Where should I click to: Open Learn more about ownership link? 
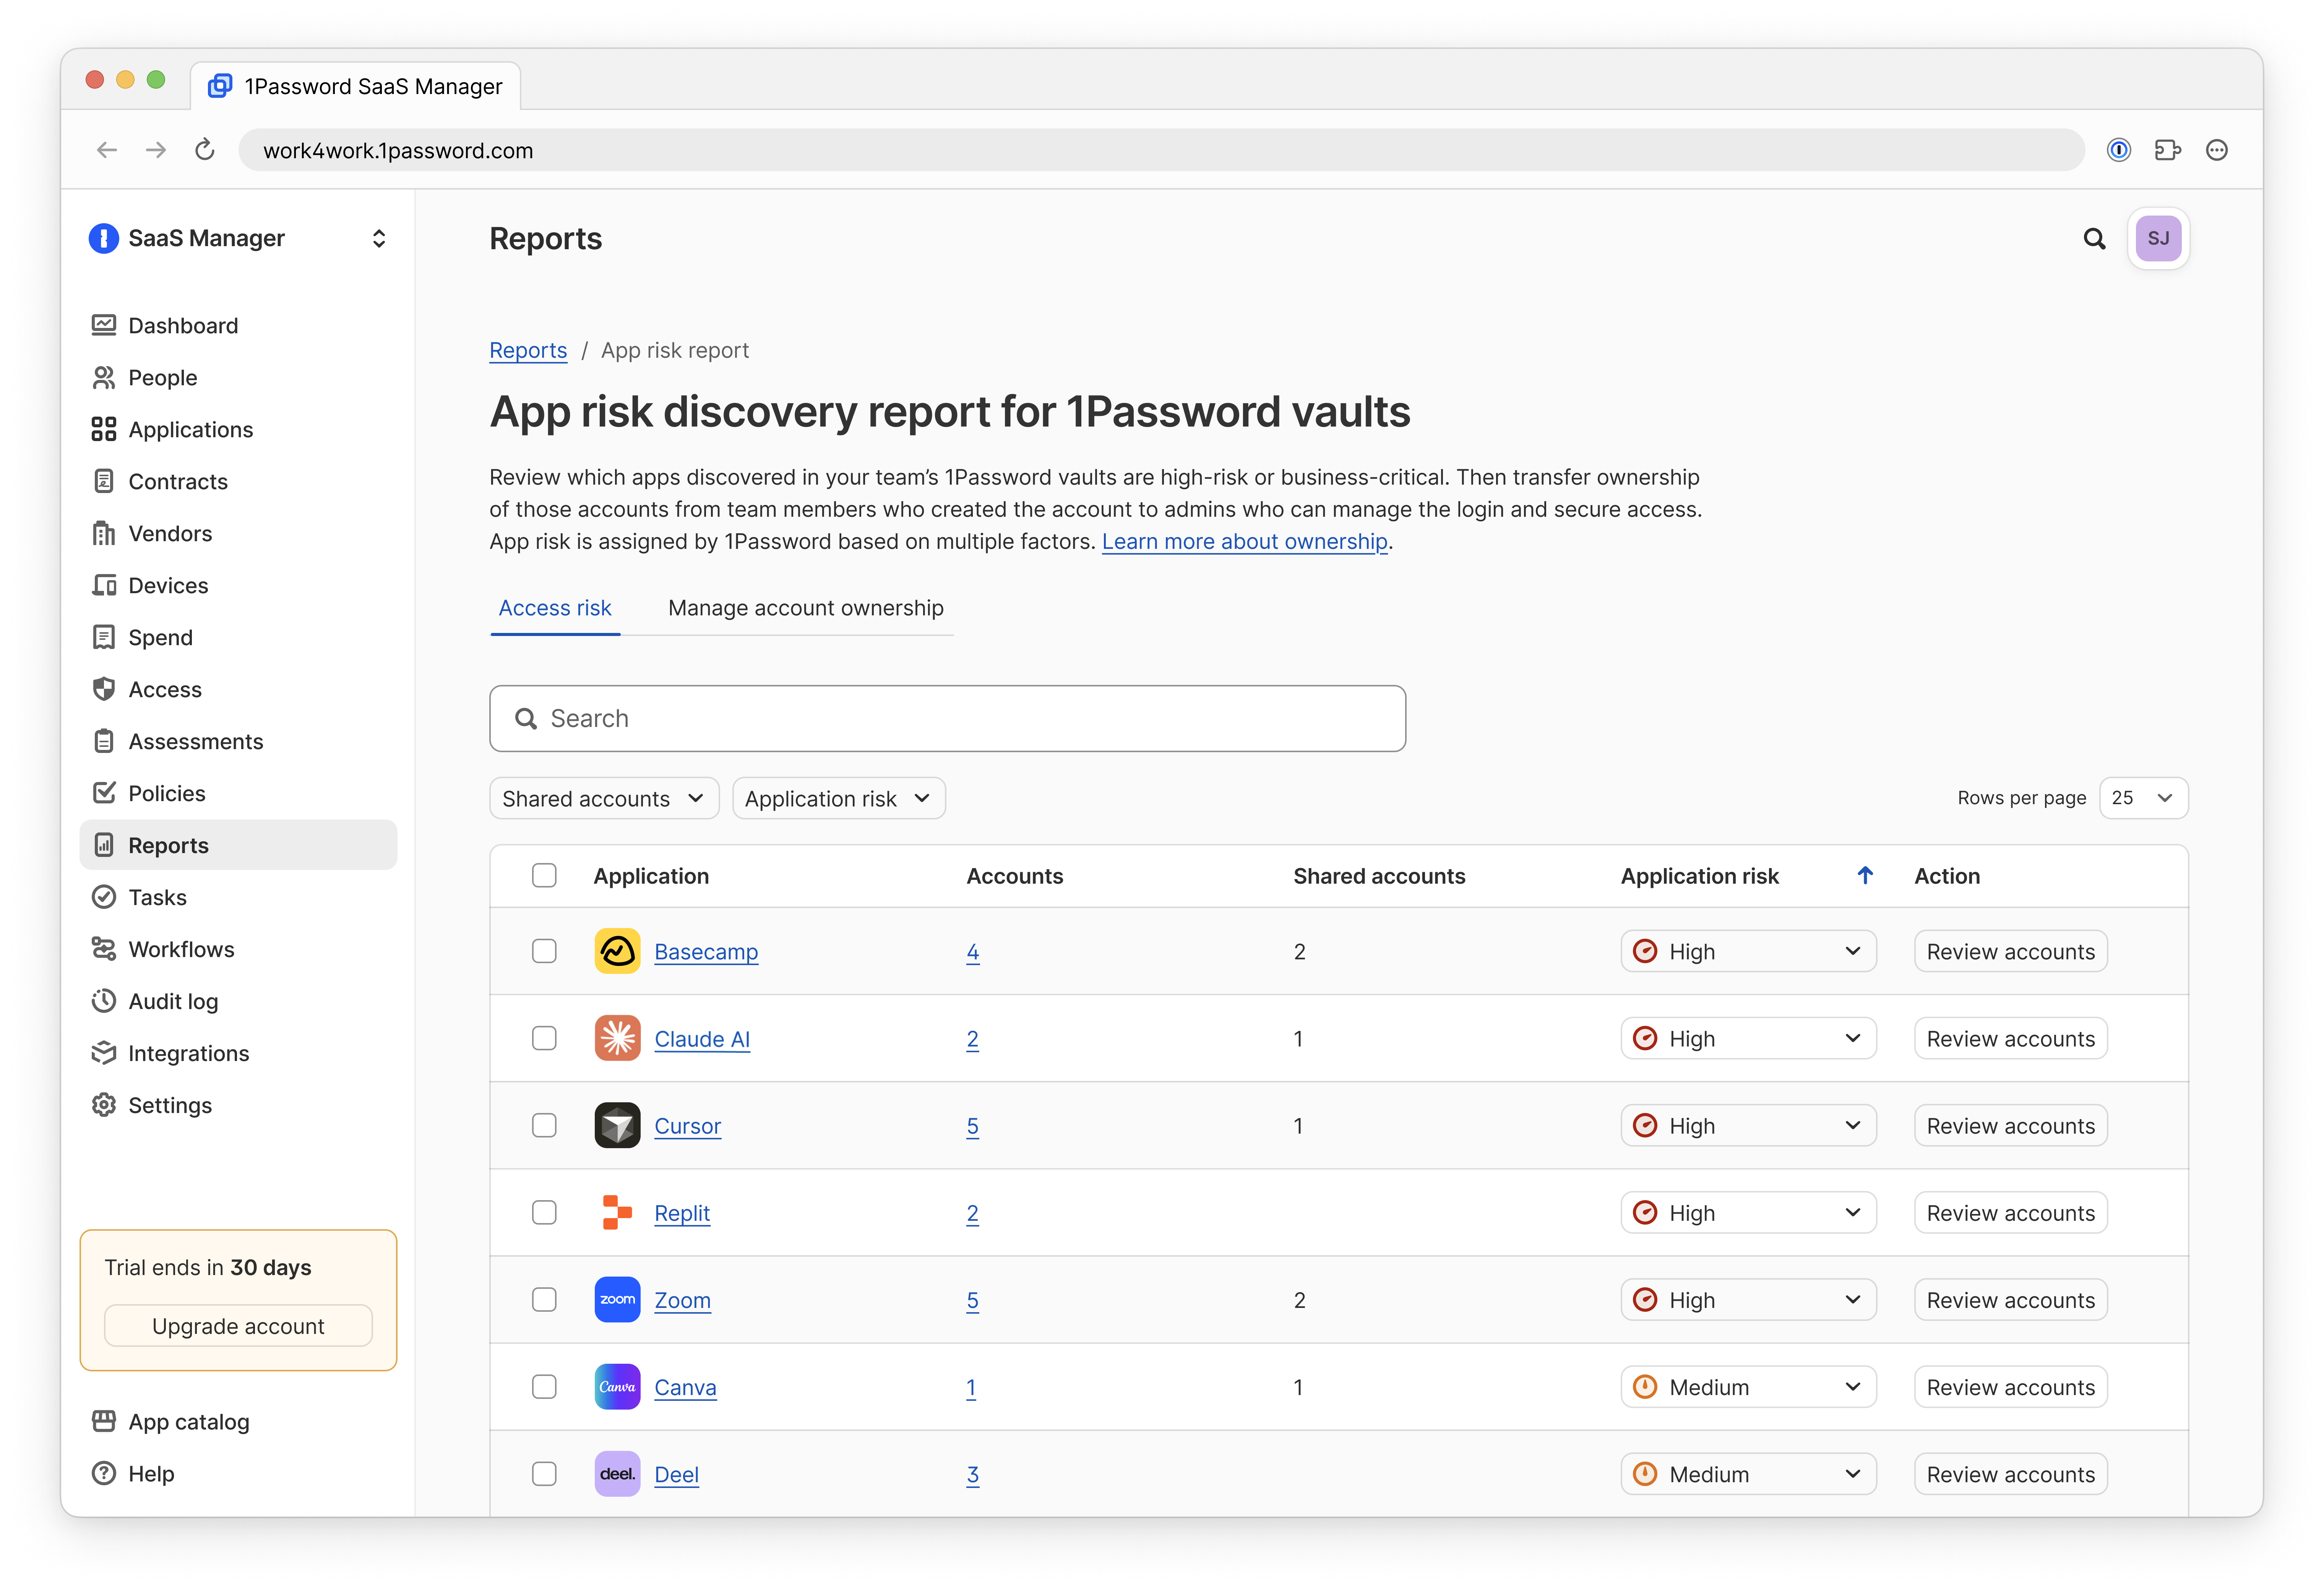coord(1244,541)
